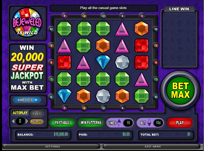Viewport: 204px width, 151px height.
Task: Increase autoplay count with the right arrow
Action: (27, 121)
